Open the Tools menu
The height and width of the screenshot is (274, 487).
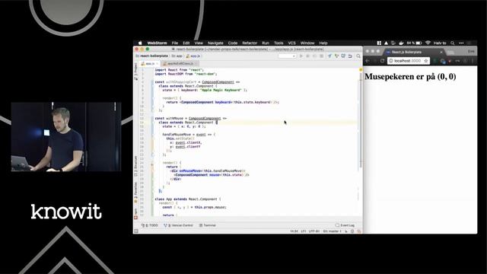(279, 43)
